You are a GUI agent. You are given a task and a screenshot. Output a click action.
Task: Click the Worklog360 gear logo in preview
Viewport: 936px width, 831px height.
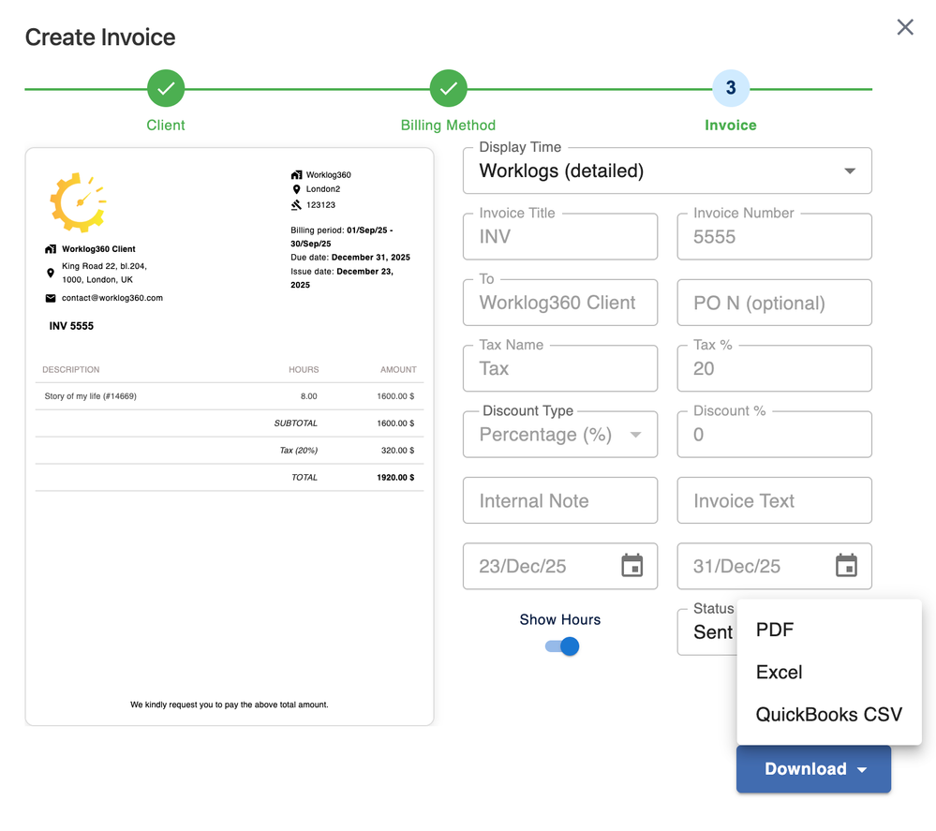click(78, 202)
